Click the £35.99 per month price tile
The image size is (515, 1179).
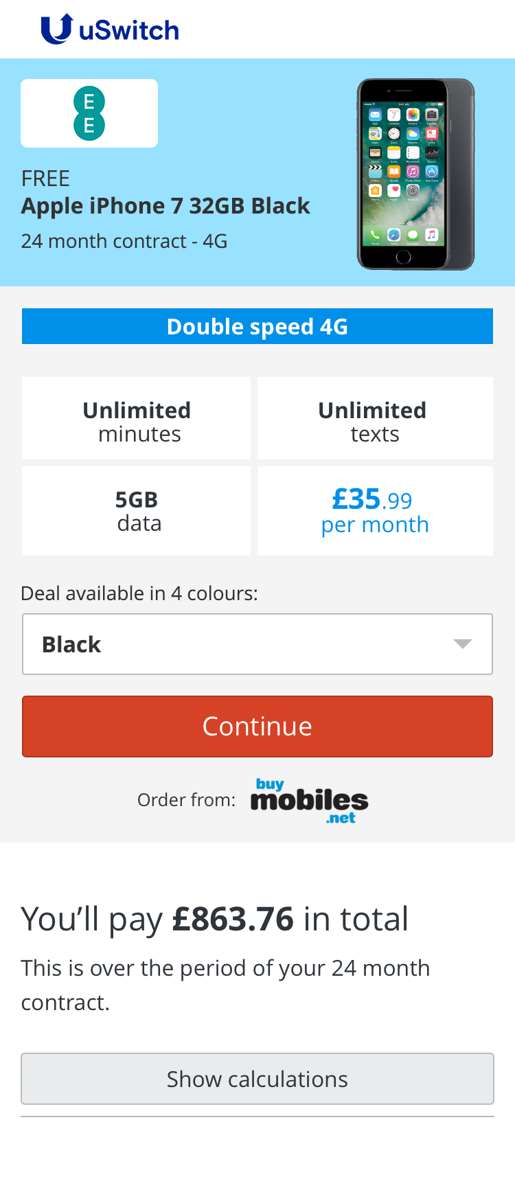coord(375,511)
